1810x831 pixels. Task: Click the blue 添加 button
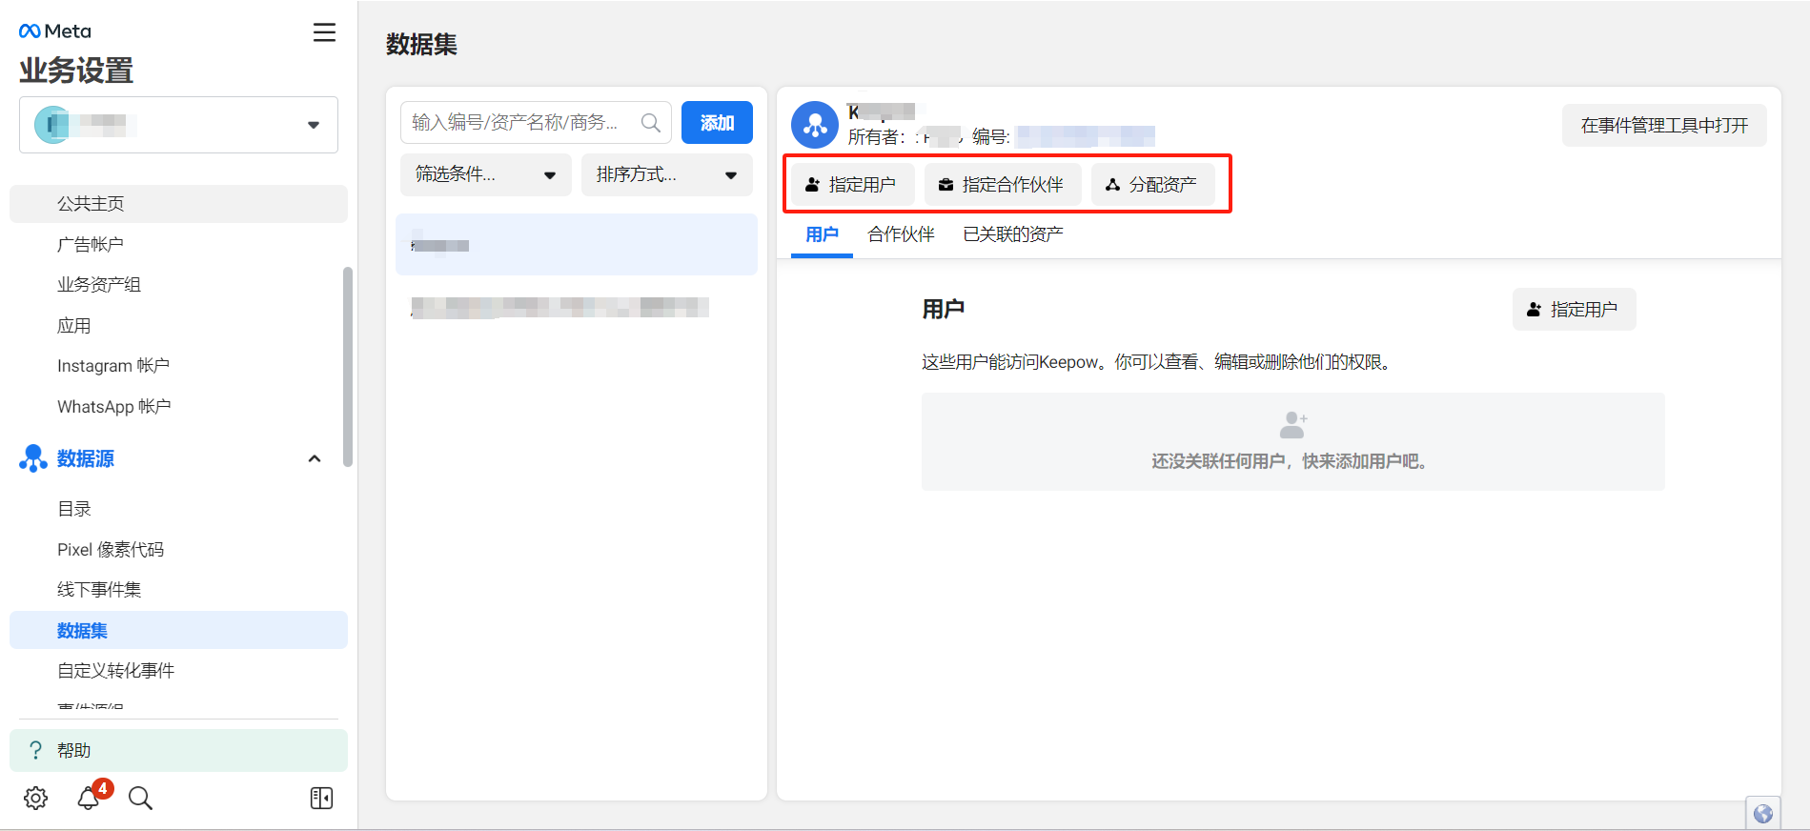pos(717,122)
